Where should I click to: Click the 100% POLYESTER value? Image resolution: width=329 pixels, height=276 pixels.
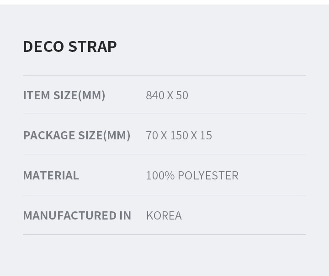[x=192, y=175]
